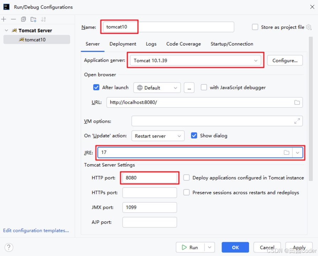Switch to the Deployment tab
318x256 pixels.
[x=123, y=44]
